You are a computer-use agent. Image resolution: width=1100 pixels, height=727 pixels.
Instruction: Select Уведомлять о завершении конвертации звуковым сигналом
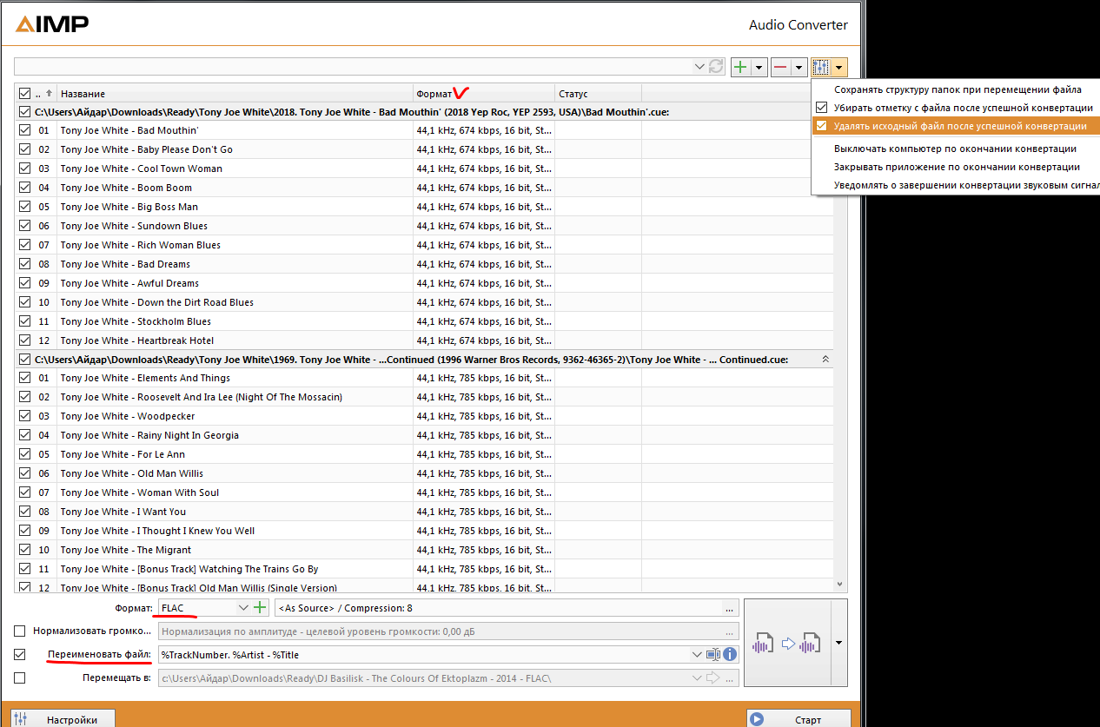[x=956, y=185]
